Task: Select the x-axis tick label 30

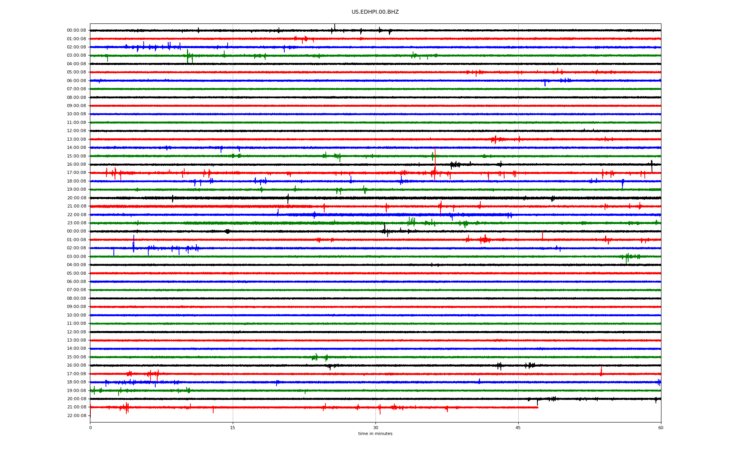Action: [375, 428]
